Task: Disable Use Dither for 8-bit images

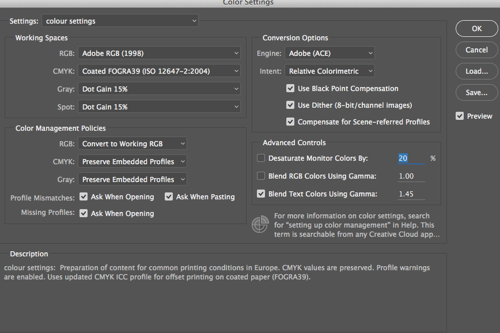Action: (x=290, y=105)
